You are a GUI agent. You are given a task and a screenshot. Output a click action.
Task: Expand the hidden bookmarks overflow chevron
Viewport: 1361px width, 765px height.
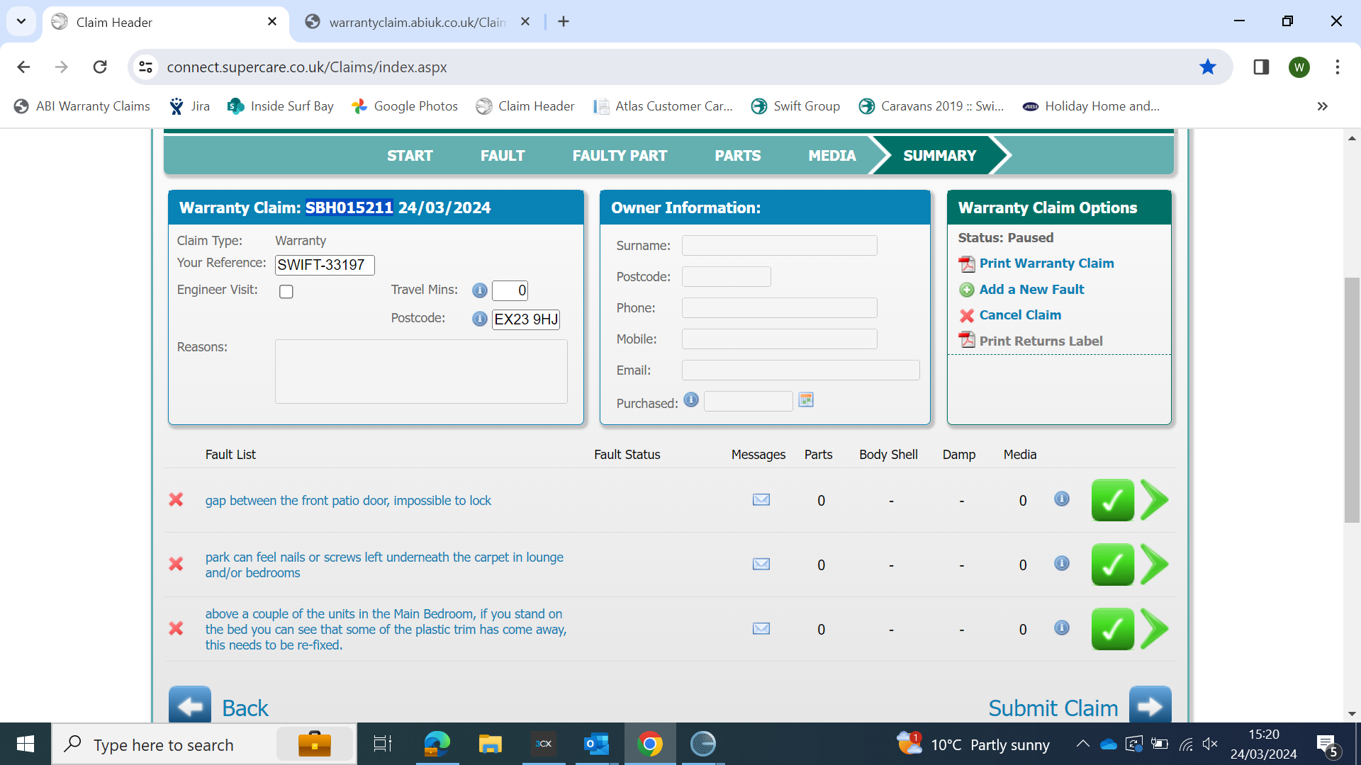coord(1322,106)
